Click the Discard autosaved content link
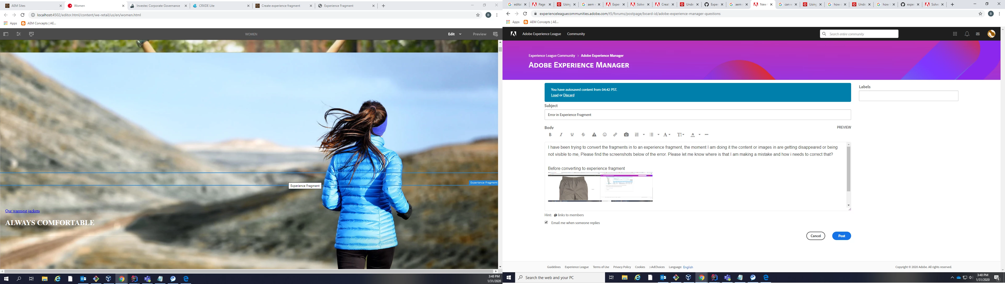 (x=568, y=95)
